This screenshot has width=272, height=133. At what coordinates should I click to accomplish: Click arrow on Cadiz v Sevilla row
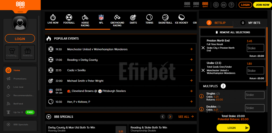coord(191,70)
